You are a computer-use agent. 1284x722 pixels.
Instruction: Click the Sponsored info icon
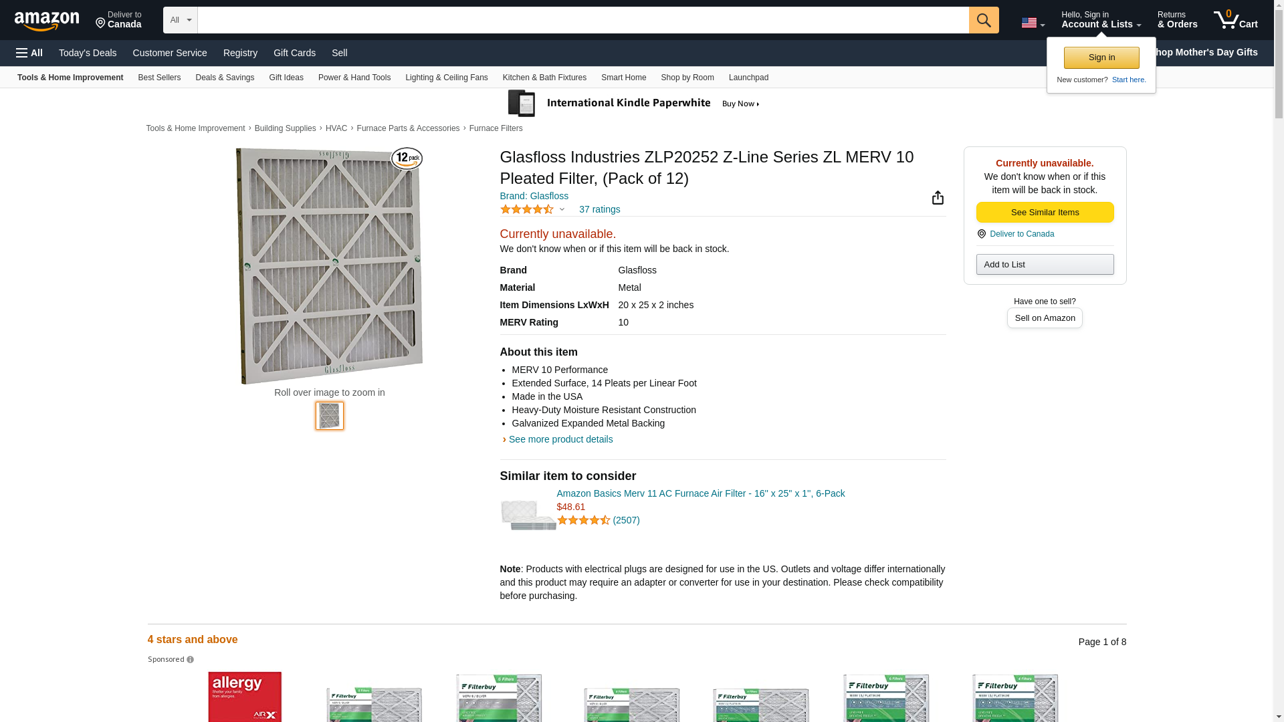click(190, 660)
